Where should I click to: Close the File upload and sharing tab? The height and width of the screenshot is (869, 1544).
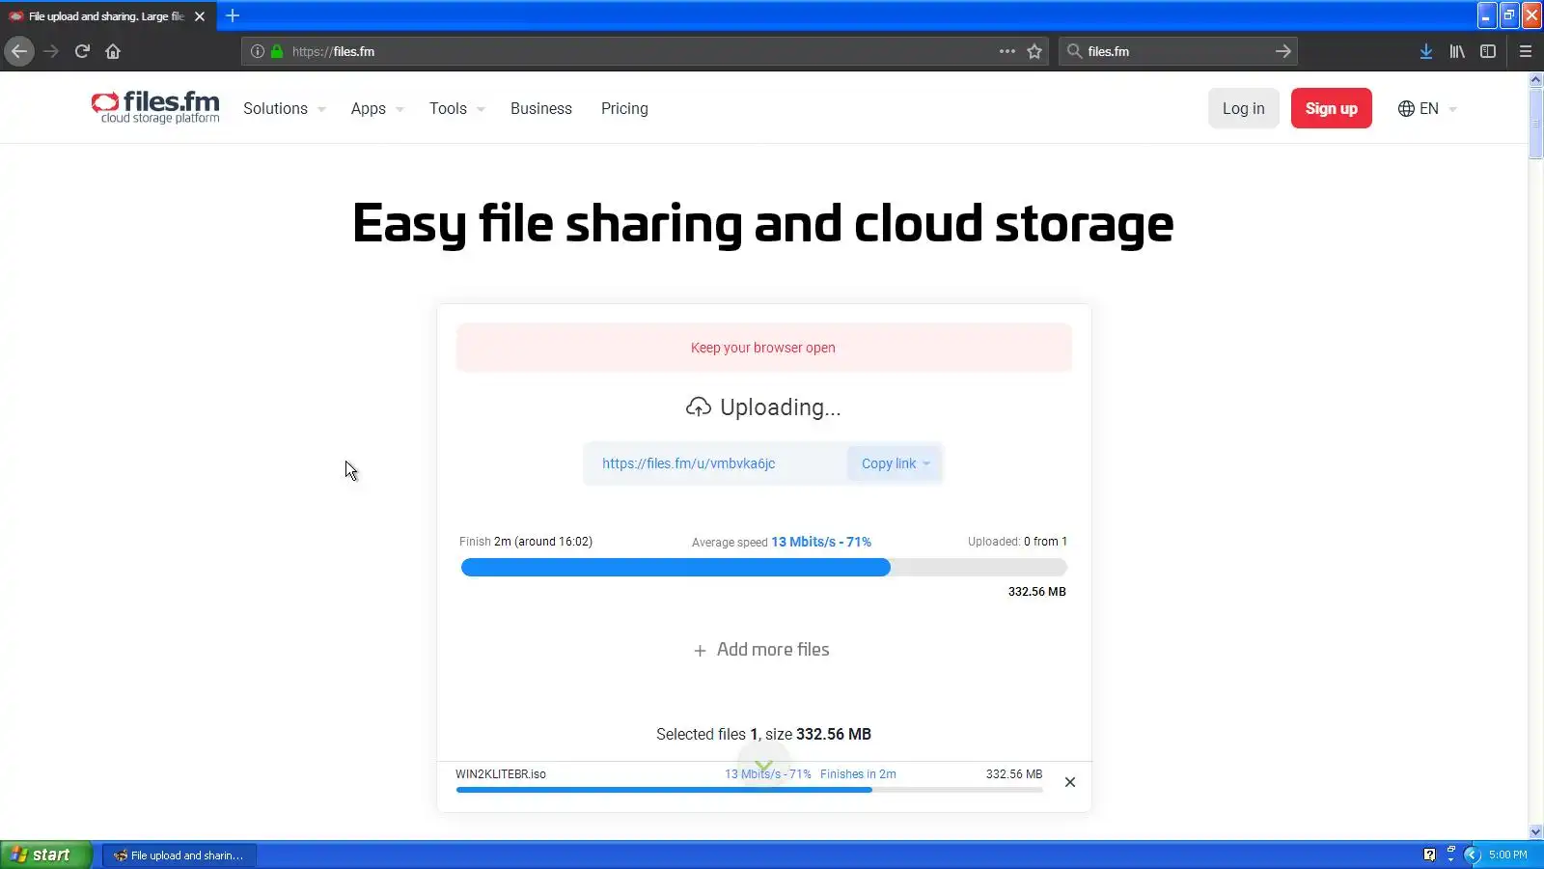click(200, 16)
